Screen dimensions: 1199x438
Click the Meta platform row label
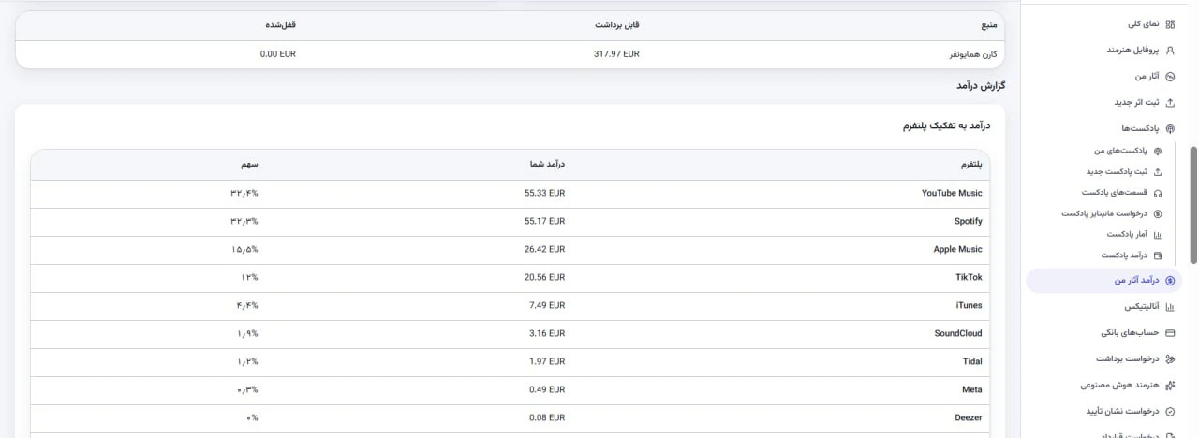click(972, 389)
